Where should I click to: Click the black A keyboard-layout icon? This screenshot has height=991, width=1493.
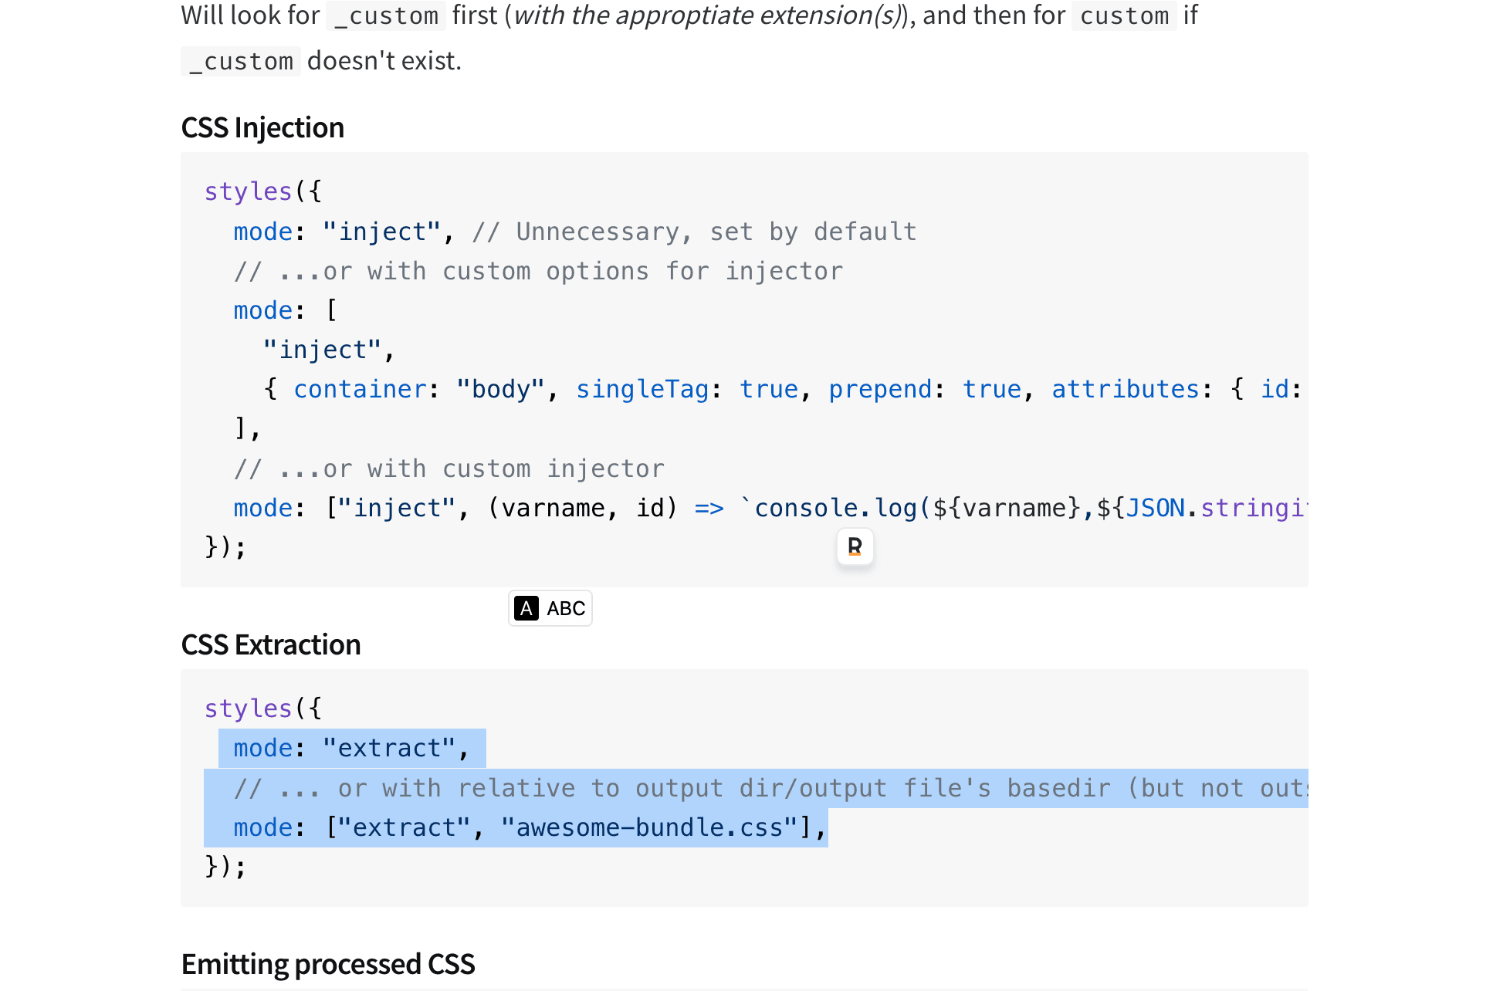[526, 609]
